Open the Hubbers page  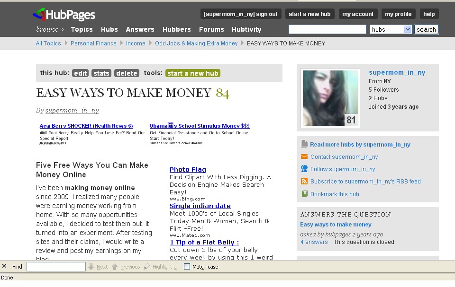pos(177,29)
